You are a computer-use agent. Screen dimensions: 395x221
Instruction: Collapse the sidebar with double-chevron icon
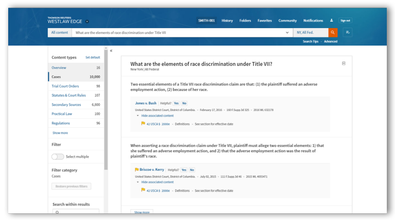pos(111,51)
